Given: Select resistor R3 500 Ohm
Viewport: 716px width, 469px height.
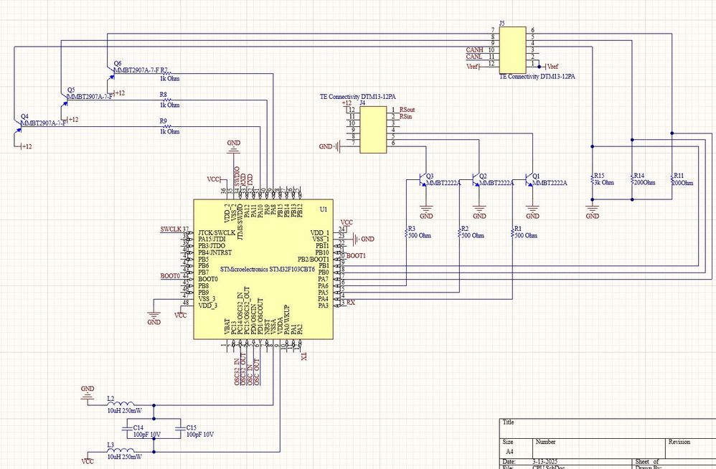Looking at the screenshot, I should (406, 233).
